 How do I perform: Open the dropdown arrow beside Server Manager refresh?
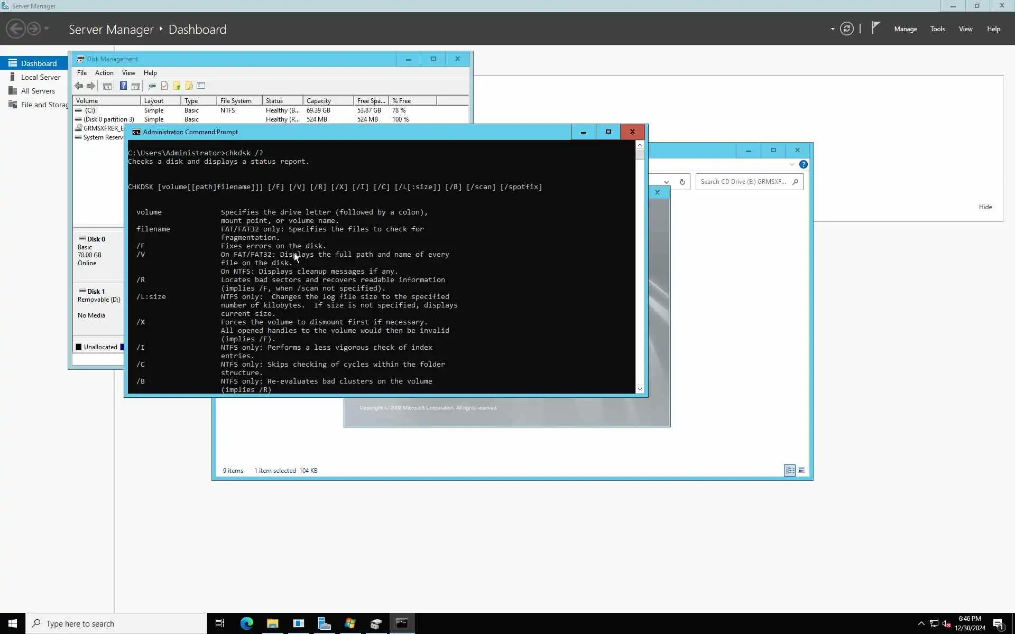(833, 29)
